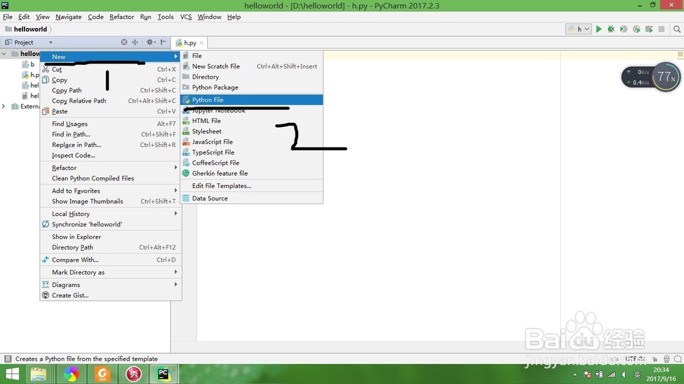The width and height of the screenshot is (684, 384).
Task: Open the Tools menu in menu bar
Action: point(166,17)
